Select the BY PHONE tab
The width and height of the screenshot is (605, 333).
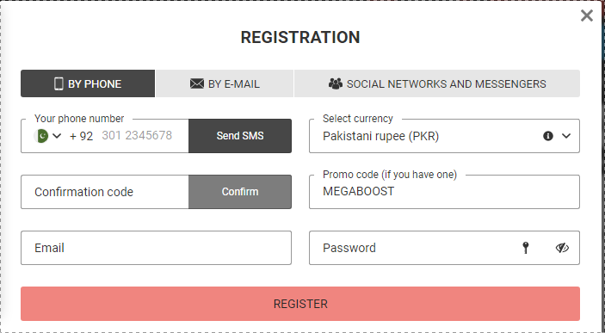pyautogui.click(x=88, y=83)
